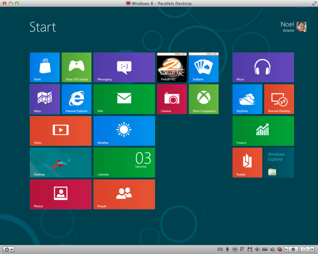Open the Mail tile

tap(124, 99)
